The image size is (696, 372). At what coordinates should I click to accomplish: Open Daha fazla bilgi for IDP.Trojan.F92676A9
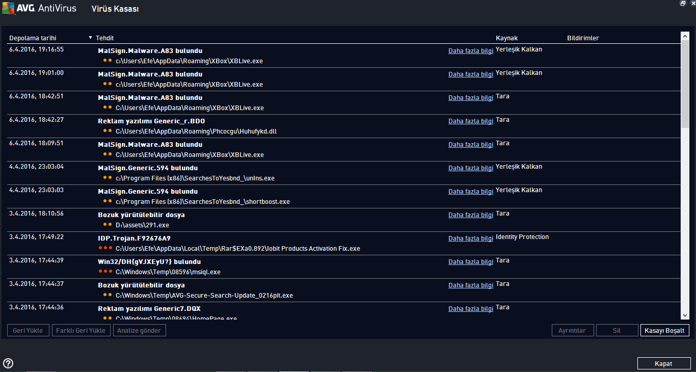(471, 238)
